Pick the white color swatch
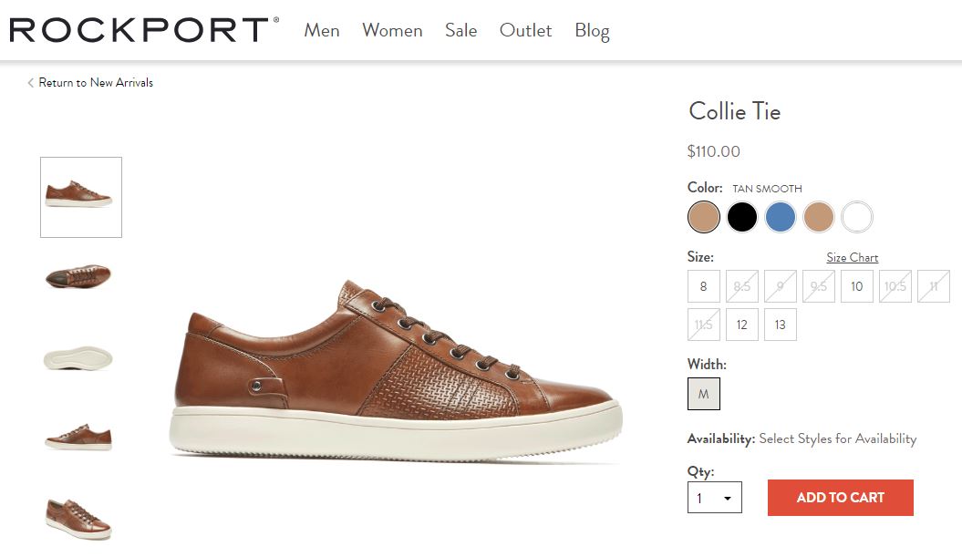 pyautogui.click(x=857, y=217)
